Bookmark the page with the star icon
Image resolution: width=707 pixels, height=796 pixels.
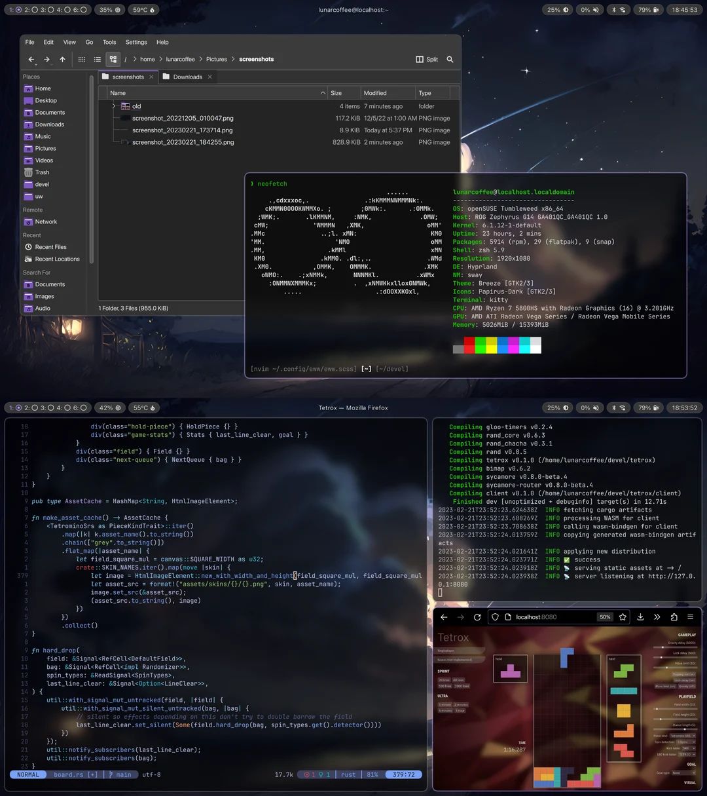tap(623, 617)
